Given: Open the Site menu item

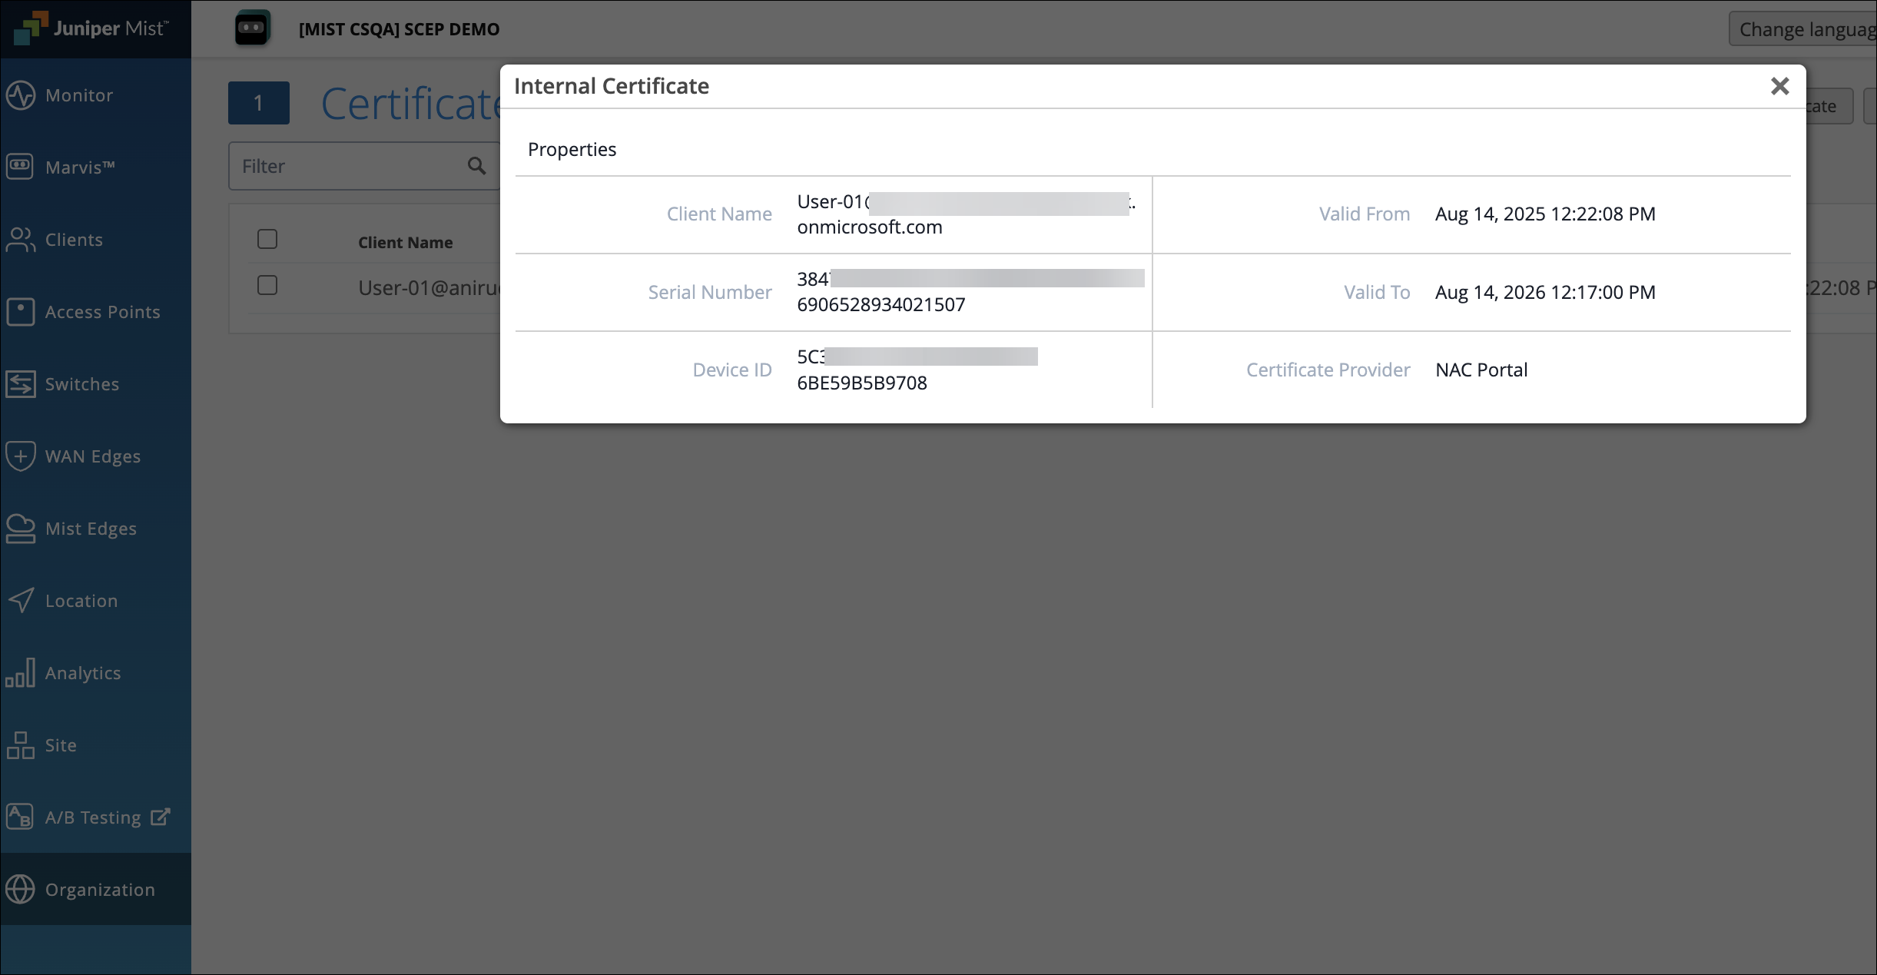Looking at the screenshot, I should click(60, 745).
